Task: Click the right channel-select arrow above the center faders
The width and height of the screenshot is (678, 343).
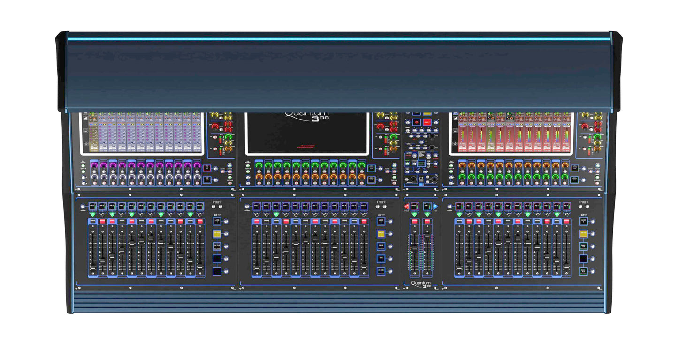Action: pos(385,206)
